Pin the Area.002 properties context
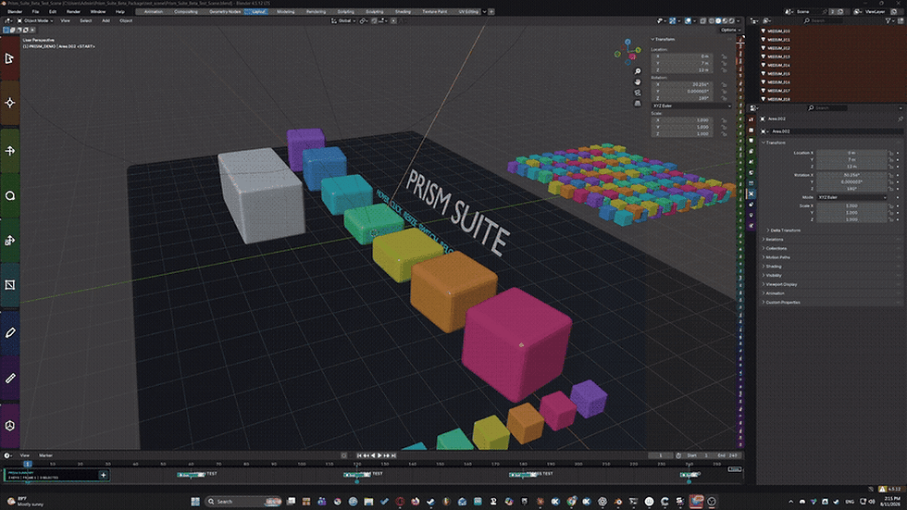Viewport: 907px width, 510px height. 900,119
